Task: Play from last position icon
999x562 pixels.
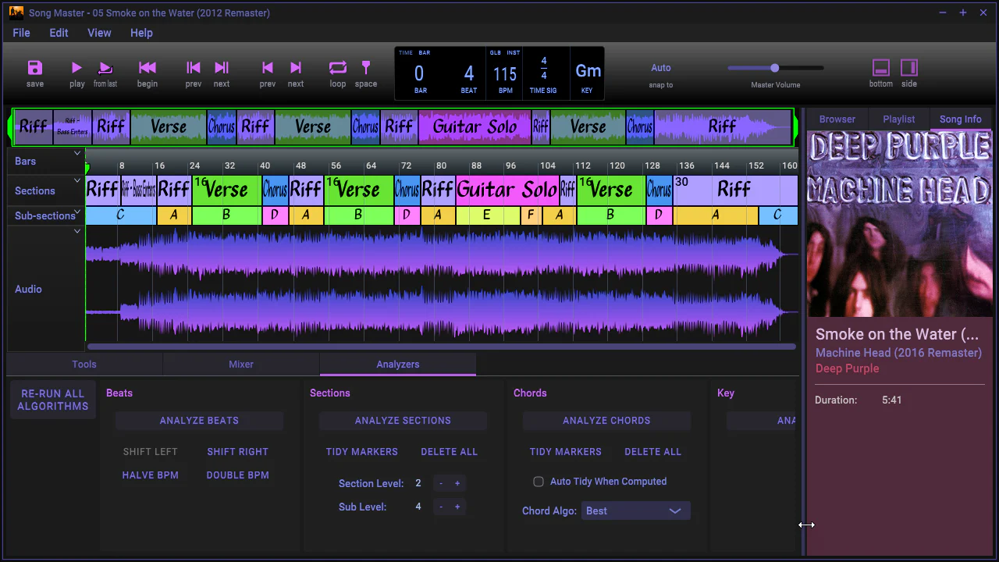Action: point(105,68)
